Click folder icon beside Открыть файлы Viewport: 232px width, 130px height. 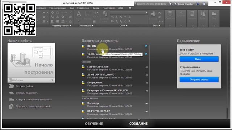(x=11, y=86)
